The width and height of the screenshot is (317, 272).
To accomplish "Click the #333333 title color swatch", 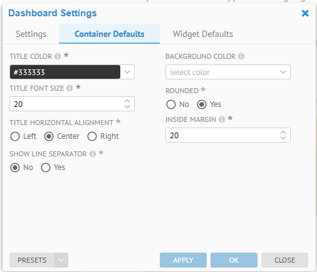I will click(65, 72).
